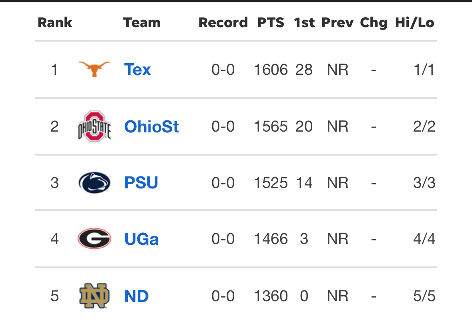The height and width of the screenshot is (322, 472).
Task: Open the ND team link
Action: tap(137, 296)
